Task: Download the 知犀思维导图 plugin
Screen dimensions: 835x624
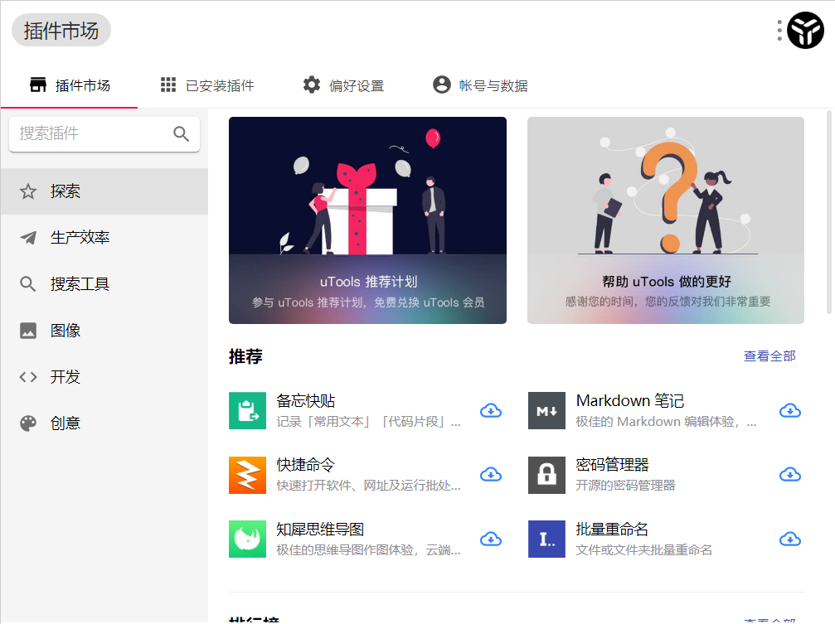Action: (x=491, y=539)
